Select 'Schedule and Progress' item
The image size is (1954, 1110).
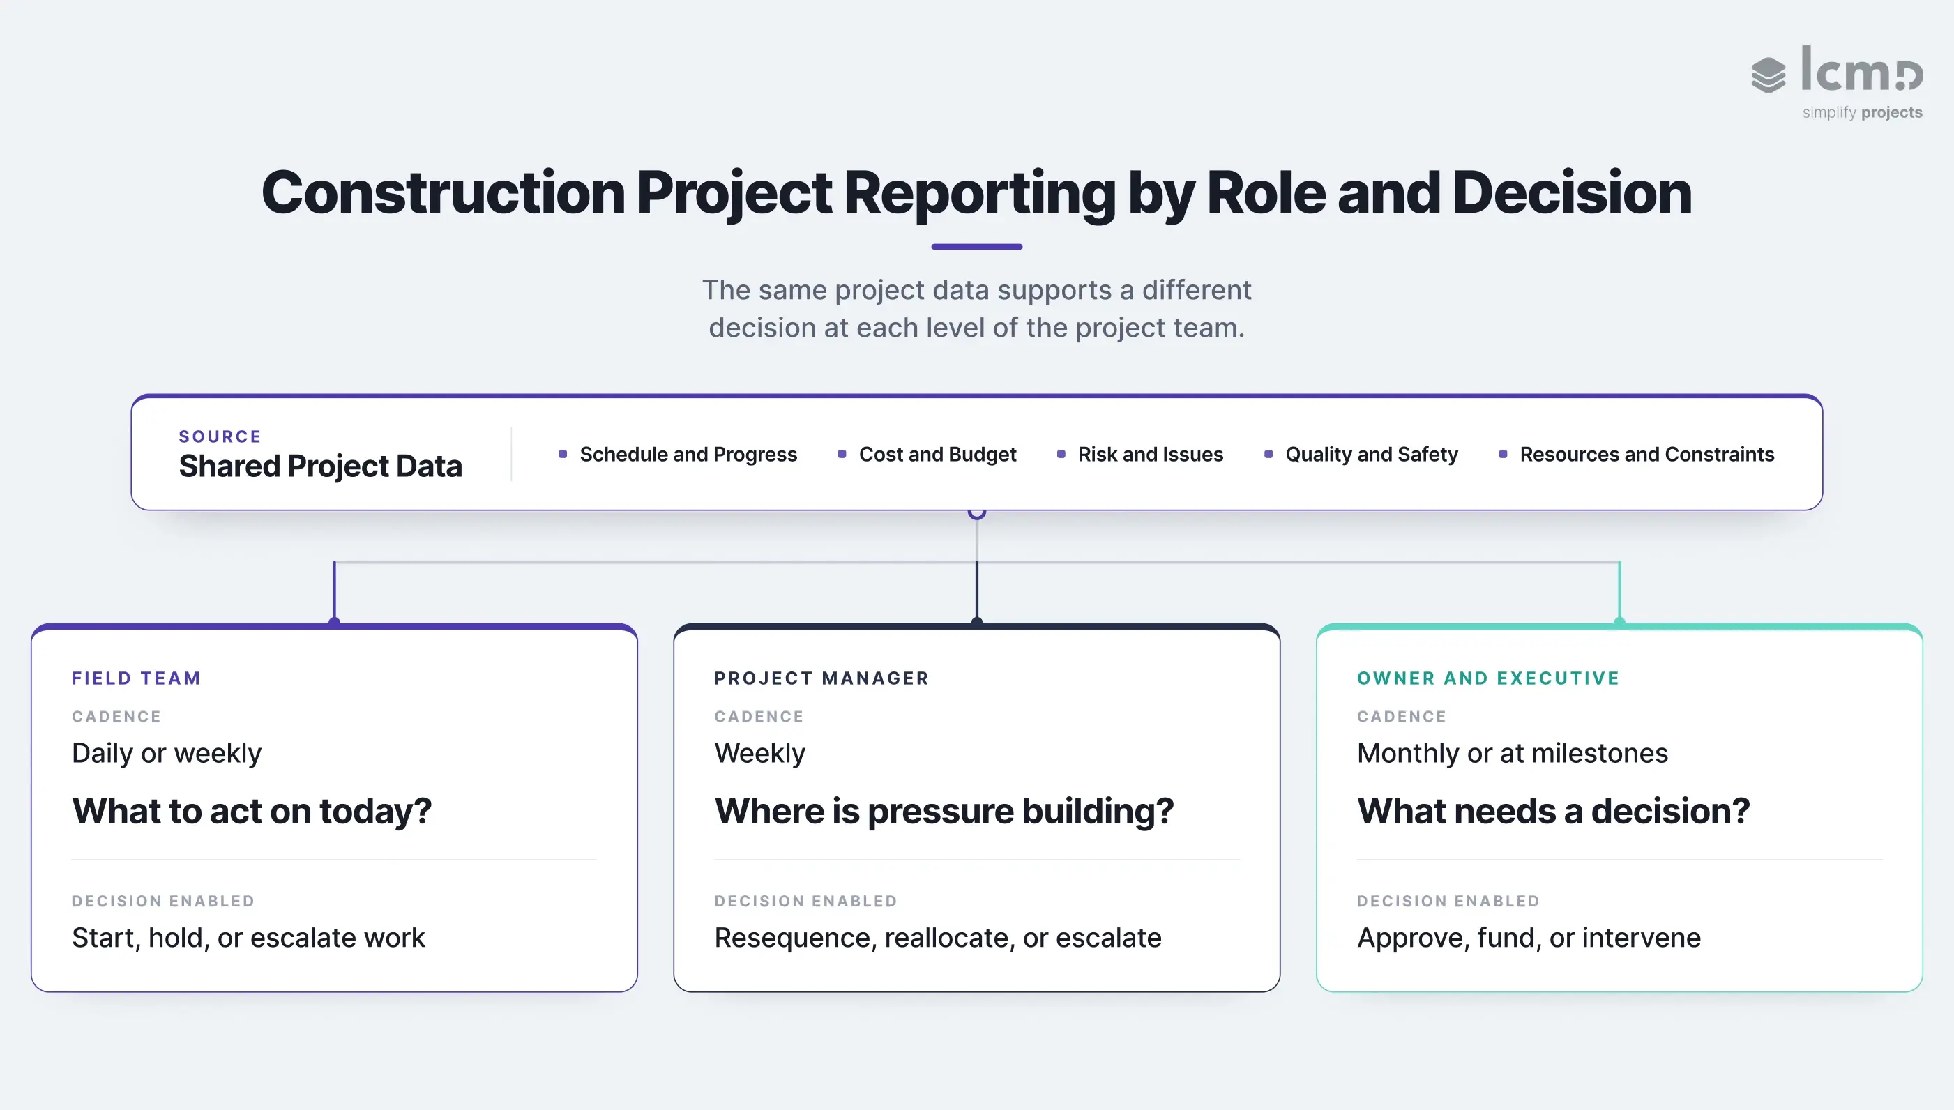pos(688,455)
